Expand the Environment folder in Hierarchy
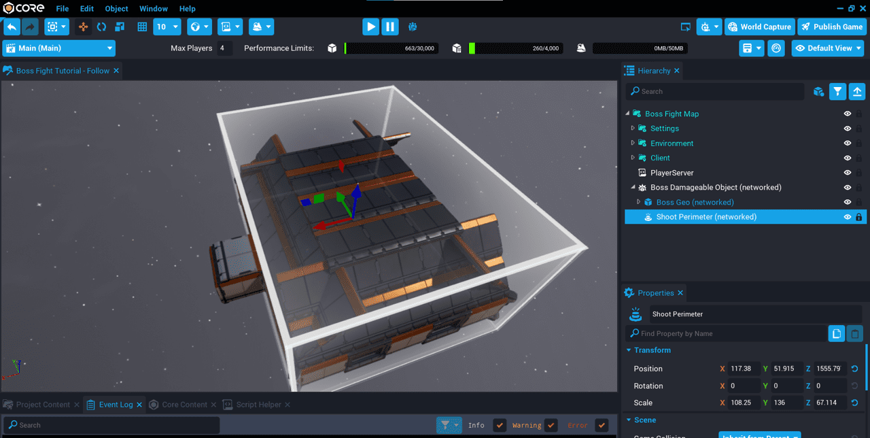 coord(633,144)
